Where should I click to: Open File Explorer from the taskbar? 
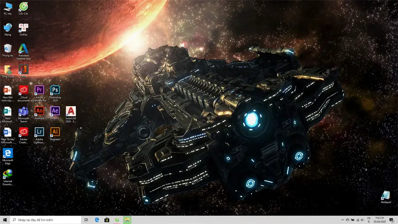pyautogui.click(x=127, y=220)
